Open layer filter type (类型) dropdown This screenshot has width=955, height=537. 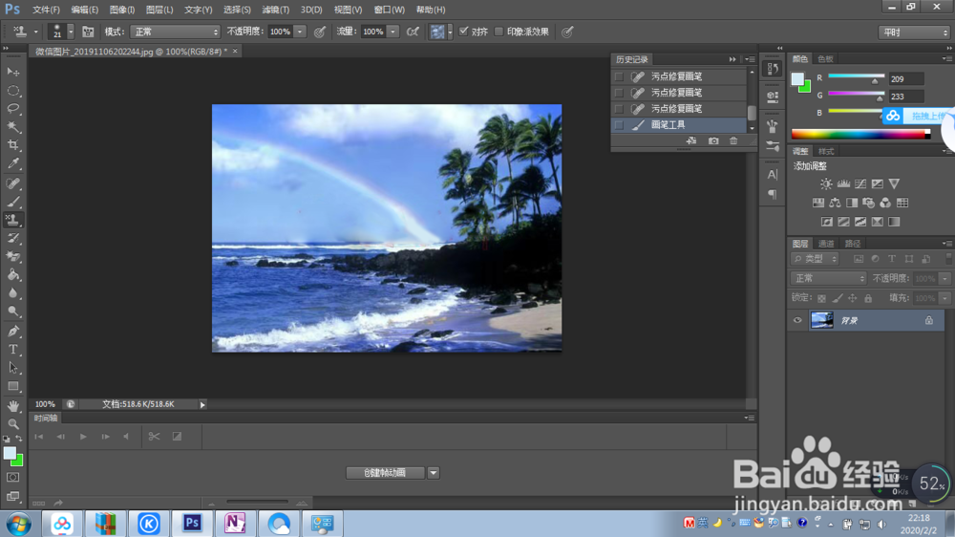coord(815,259)
